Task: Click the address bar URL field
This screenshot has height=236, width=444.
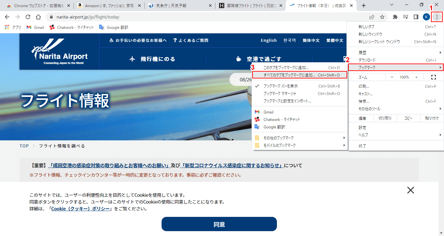Action: [x=208, y=17]
